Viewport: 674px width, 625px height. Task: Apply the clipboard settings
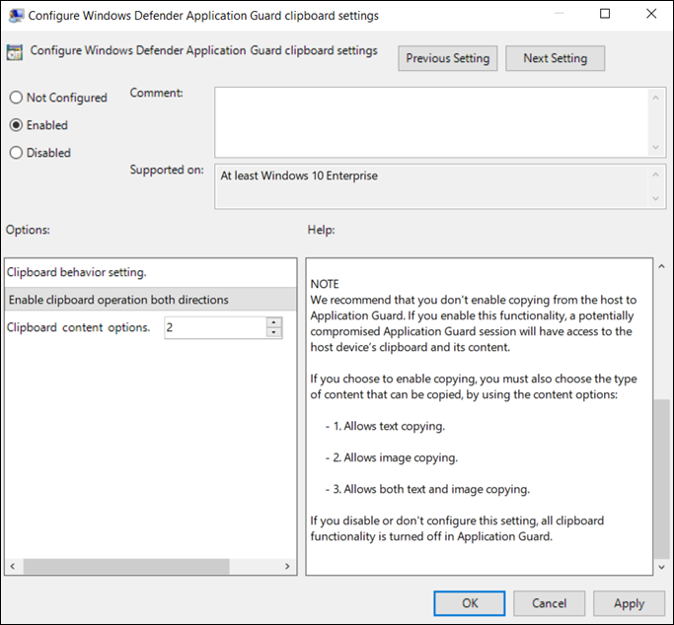(629, 603)
